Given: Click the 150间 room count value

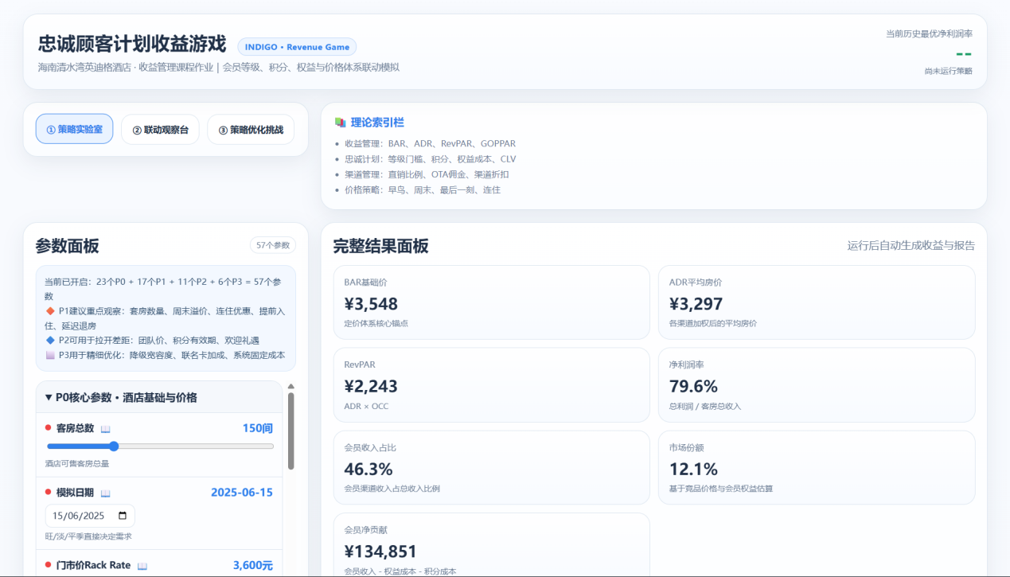Looking at the screenshot, I should 258,428.
